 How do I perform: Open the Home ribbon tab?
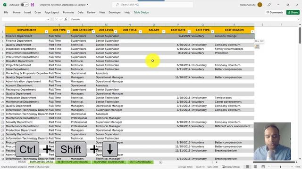click(17, 12)
